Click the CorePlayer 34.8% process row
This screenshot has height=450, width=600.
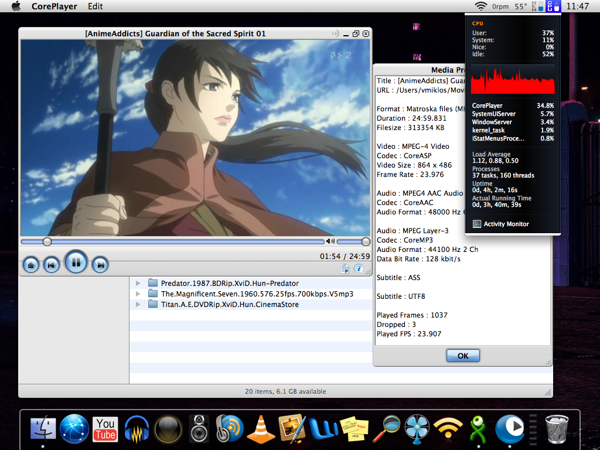pyautogui.click(x=513, y=105)
